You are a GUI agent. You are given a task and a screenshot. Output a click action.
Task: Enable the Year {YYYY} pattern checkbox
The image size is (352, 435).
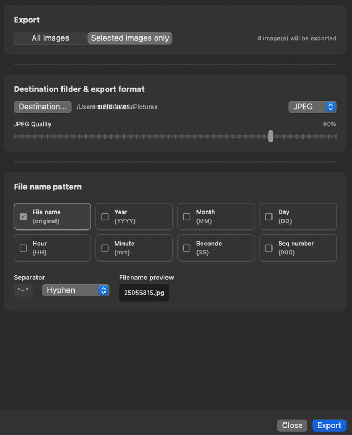click(x=104, y=216)
